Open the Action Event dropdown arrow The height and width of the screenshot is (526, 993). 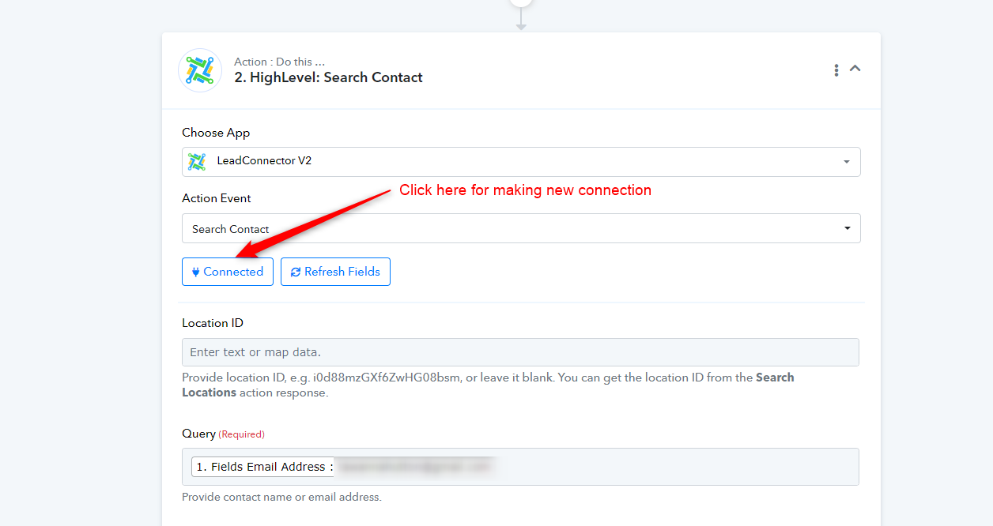(848, 228)
